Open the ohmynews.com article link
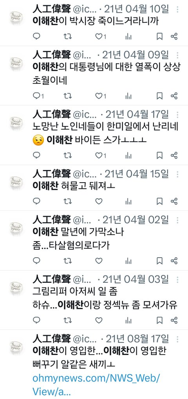The width and height of the screenshot is (188, 399). coord(96,384)
